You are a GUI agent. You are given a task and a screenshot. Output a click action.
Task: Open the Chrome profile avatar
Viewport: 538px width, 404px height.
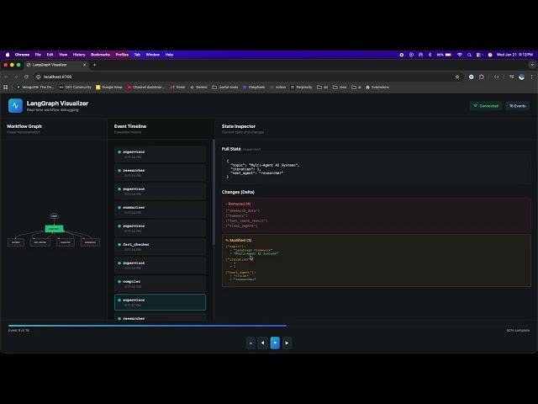click(521, 77)
